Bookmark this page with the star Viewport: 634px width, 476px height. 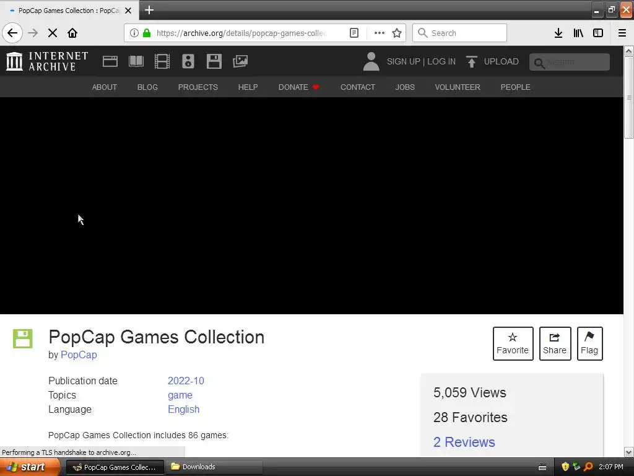[x=397, y=33]
